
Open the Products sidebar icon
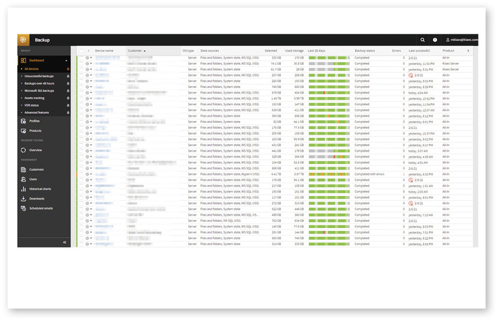(x=23, y=130)
